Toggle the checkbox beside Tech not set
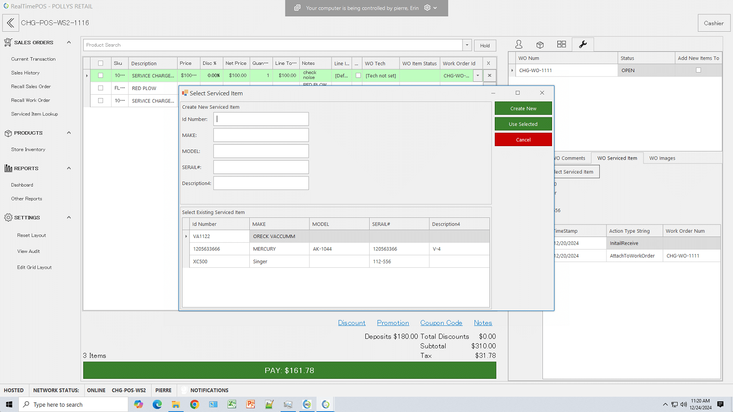This screenshot has height=412, width=733. coord(358,75)
